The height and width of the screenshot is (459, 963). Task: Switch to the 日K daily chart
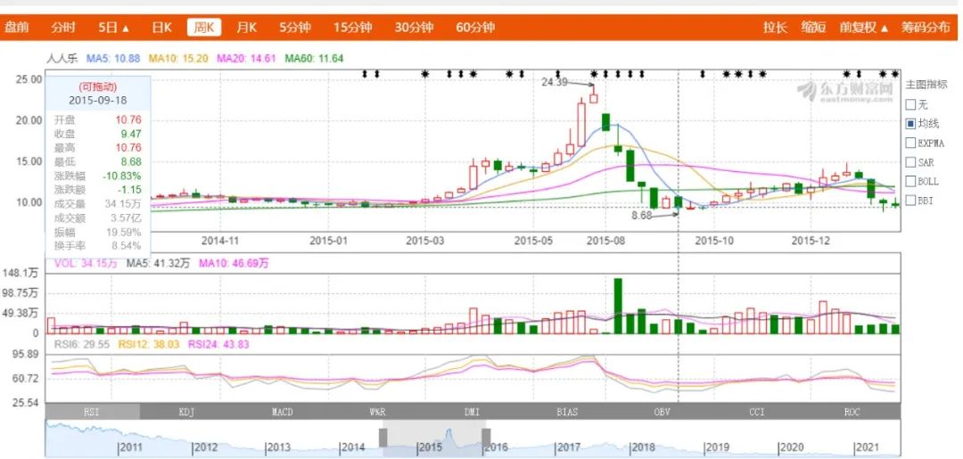pyautogui.click(x=162, y=28)
